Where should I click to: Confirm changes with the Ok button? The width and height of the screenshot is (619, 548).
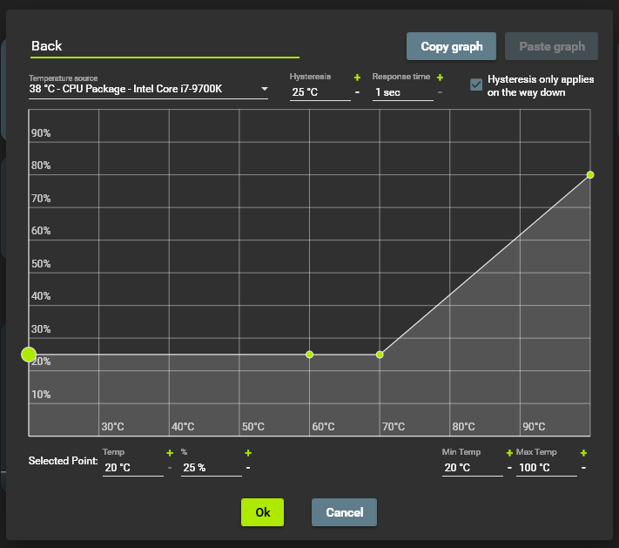point(263,512)
